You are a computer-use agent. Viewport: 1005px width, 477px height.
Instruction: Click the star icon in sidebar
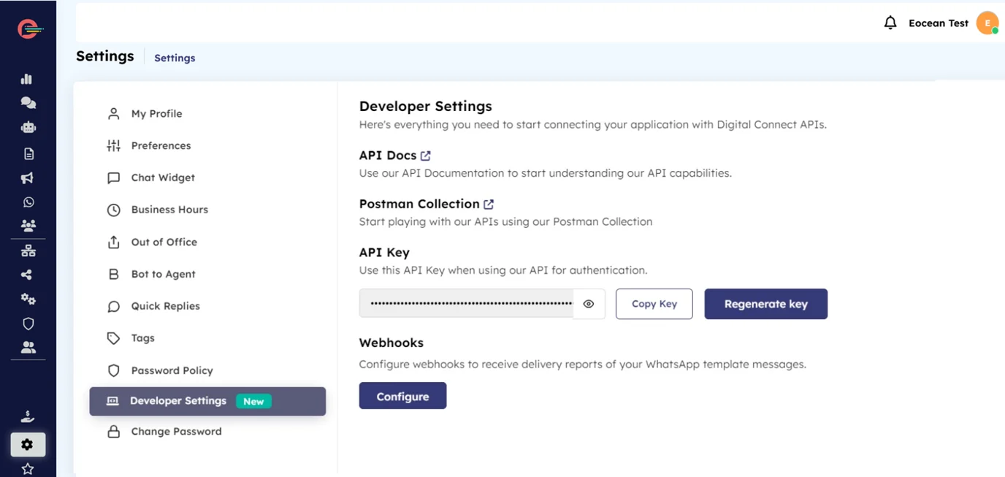[28, 468]
